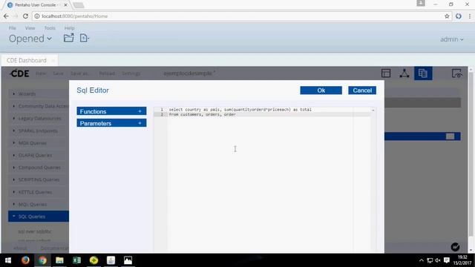Open the Pentaho browse files folder icon
Image resolution: width=475 pixels, height=267 pixels.
click(68, 38)
